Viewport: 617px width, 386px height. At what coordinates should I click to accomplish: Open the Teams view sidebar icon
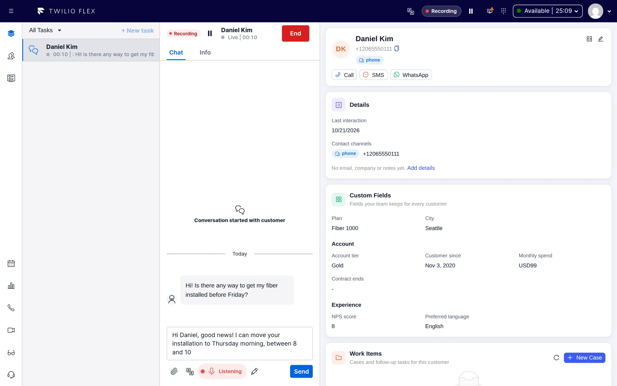coord(11,56)
